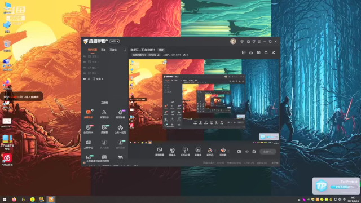
Task: Expand the pill button beside the app logo
Action: pyautogui.click(x=115, y=41)
